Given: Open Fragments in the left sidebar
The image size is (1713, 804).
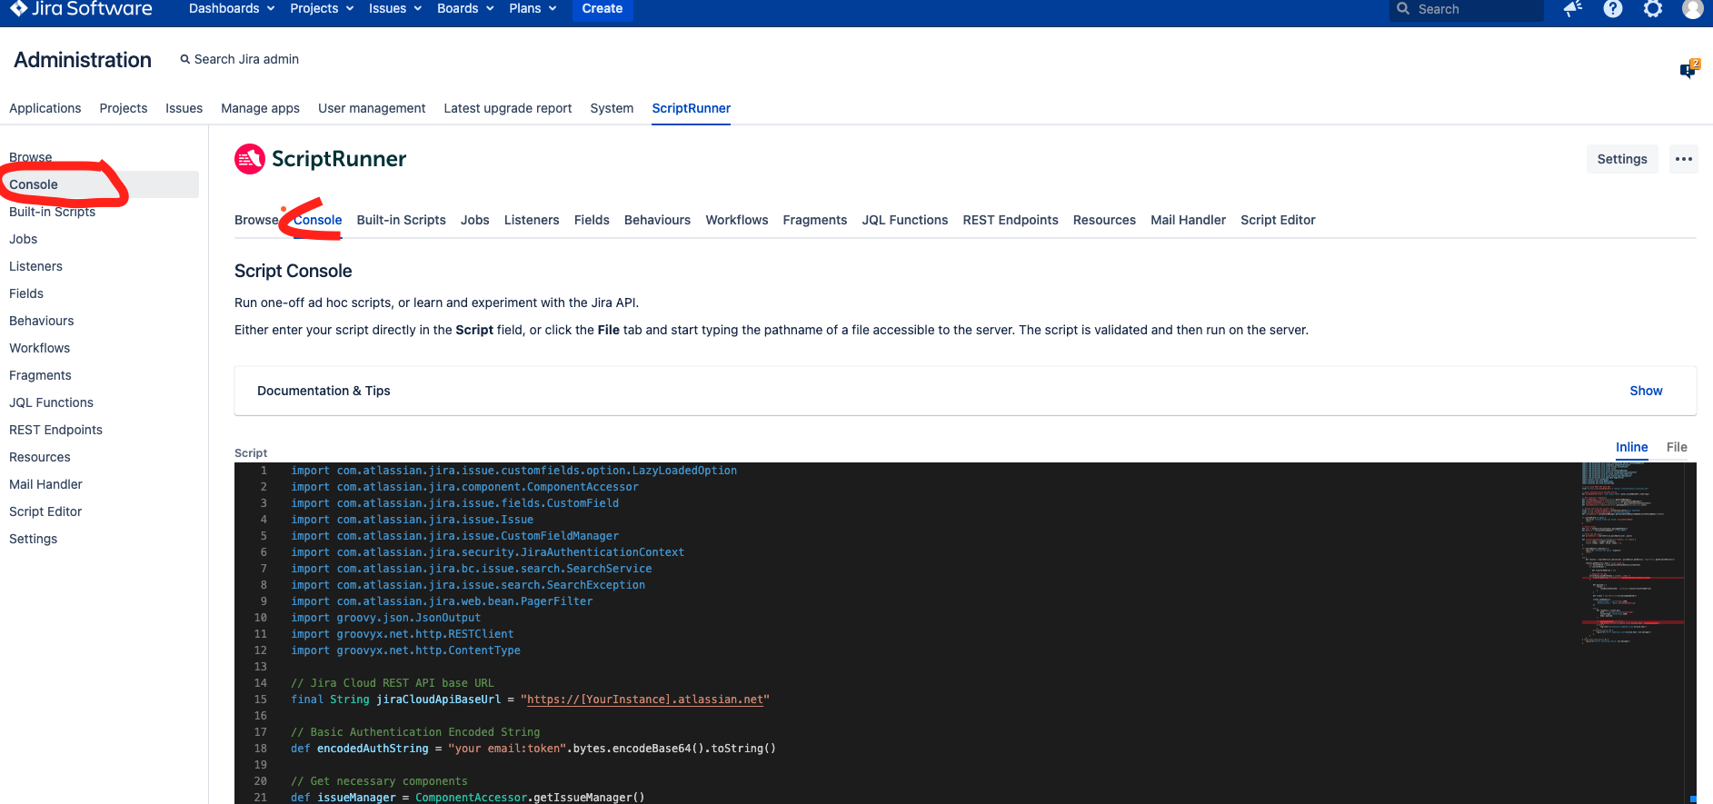Looking at the screenshot, I should (x=40, y=375).
